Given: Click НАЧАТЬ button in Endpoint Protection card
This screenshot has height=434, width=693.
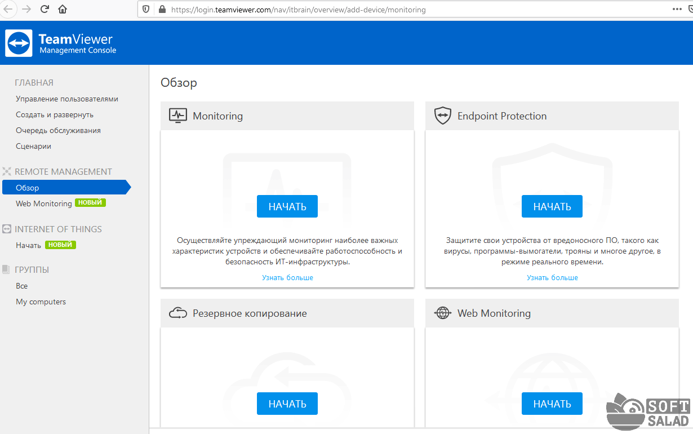Looking at the screenshot, I should coord(552,206).
